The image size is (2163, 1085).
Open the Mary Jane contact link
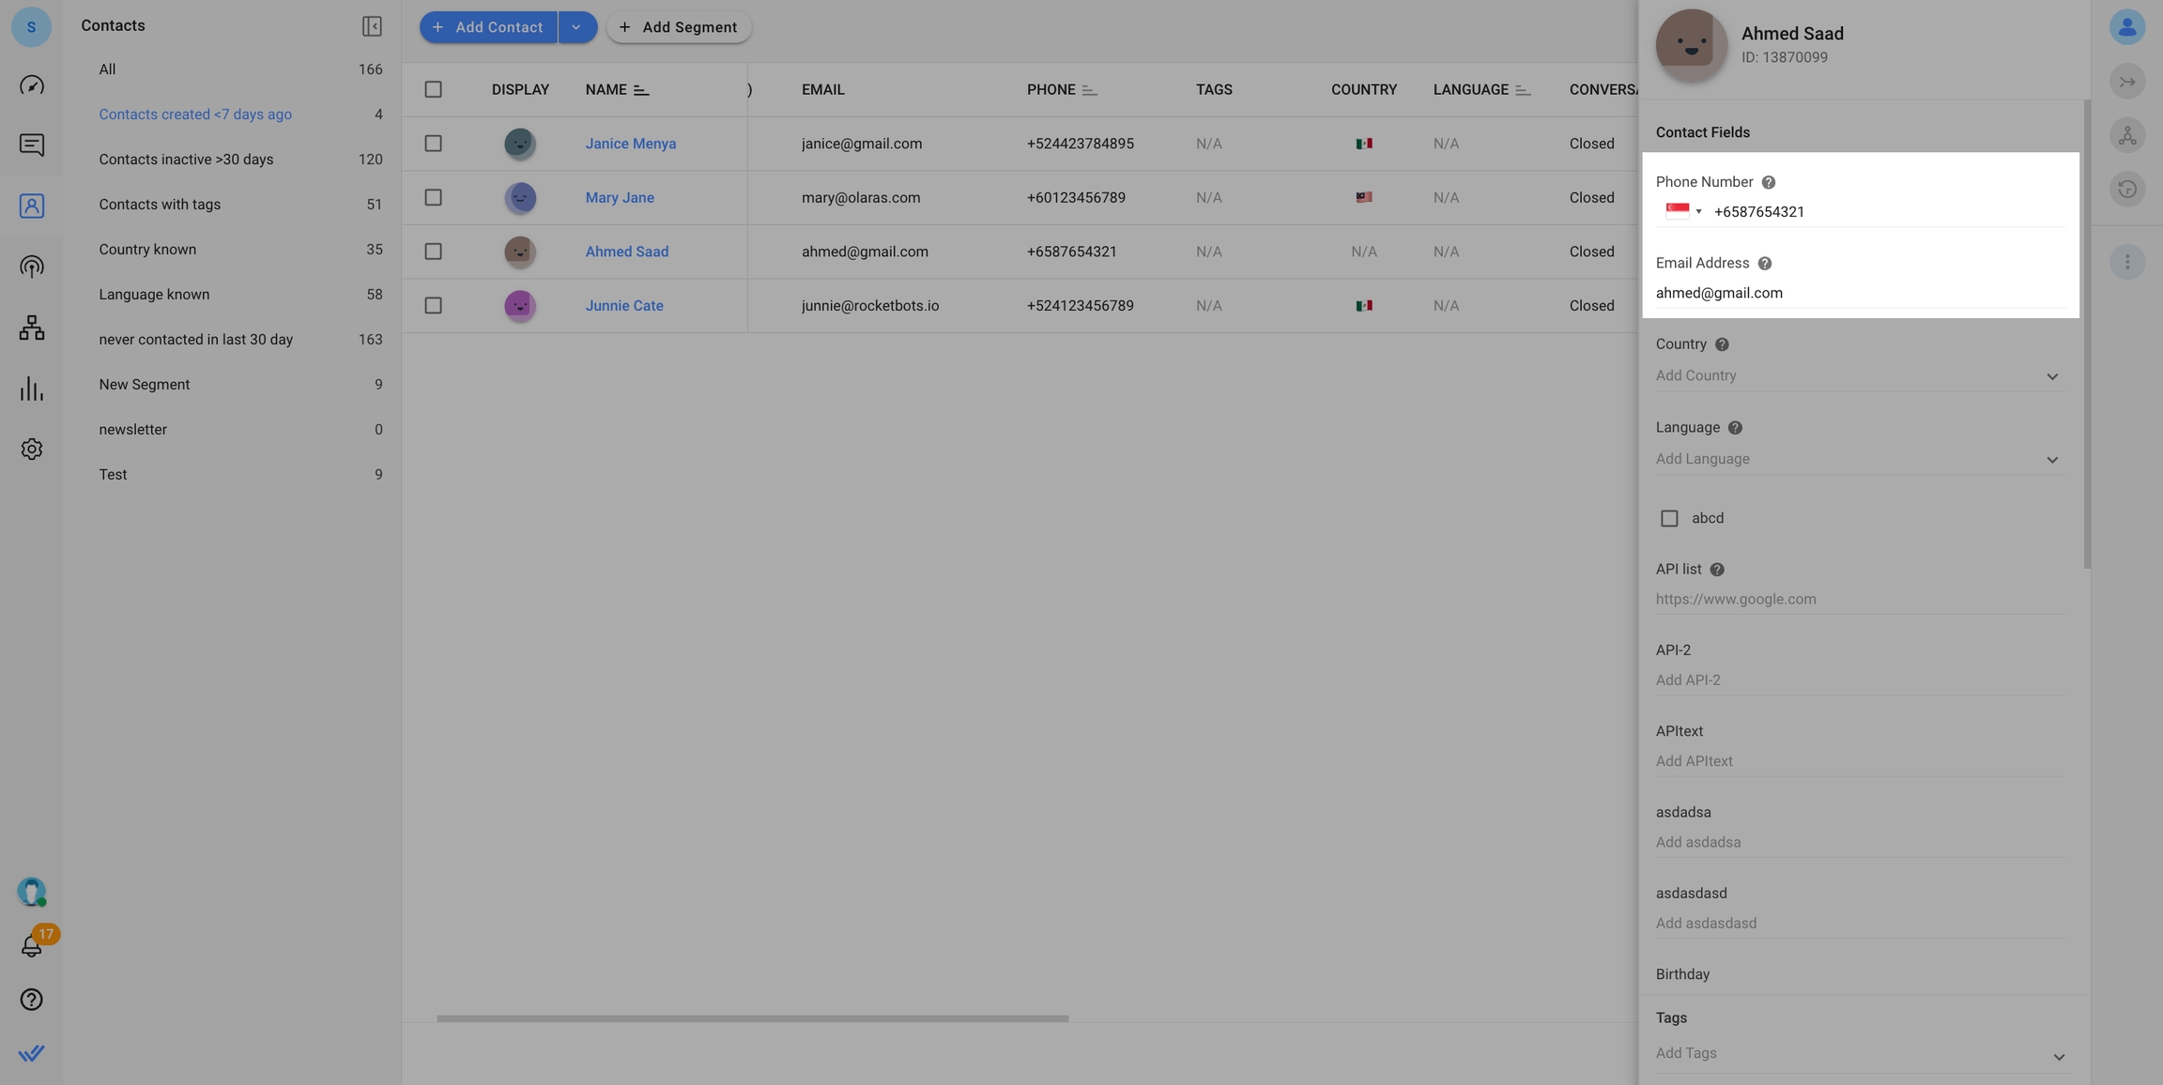(620, 198)
